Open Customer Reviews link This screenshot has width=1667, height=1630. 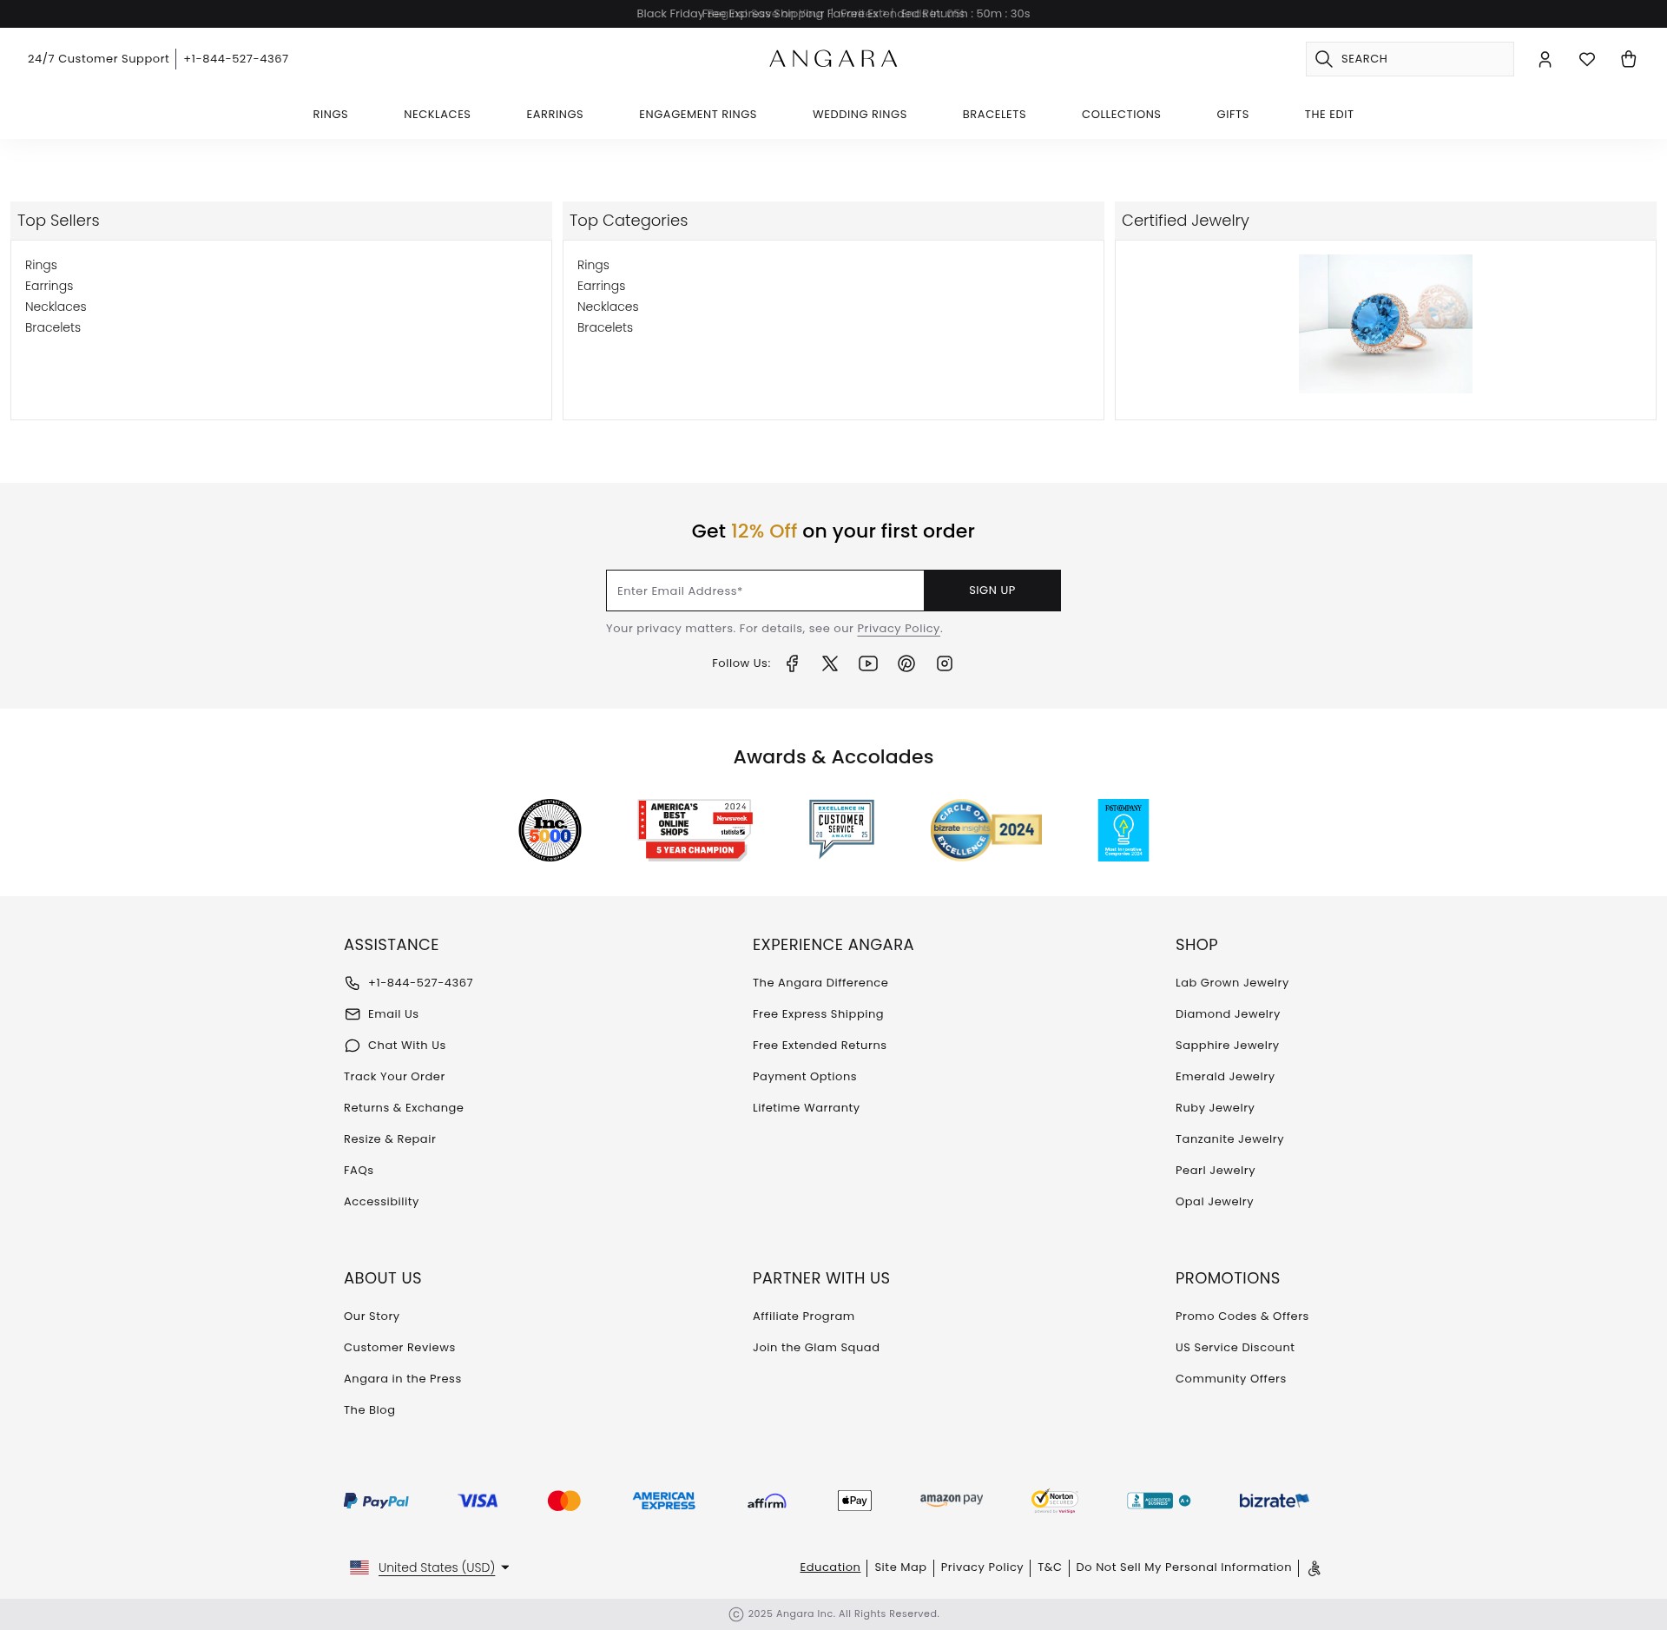click(x=399, y=1348)
